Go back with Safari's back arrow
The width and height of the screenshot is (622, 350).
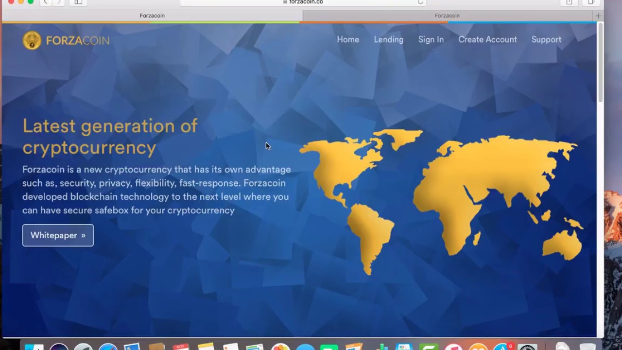pyautogui.click(x=45, y=2)
